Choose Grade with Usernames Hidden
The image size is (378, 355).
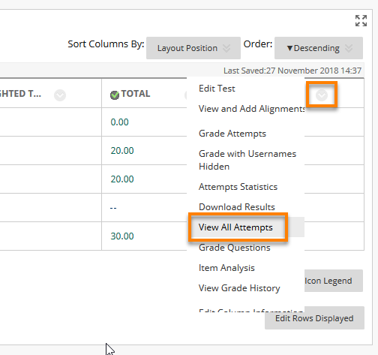coord(247,160)
